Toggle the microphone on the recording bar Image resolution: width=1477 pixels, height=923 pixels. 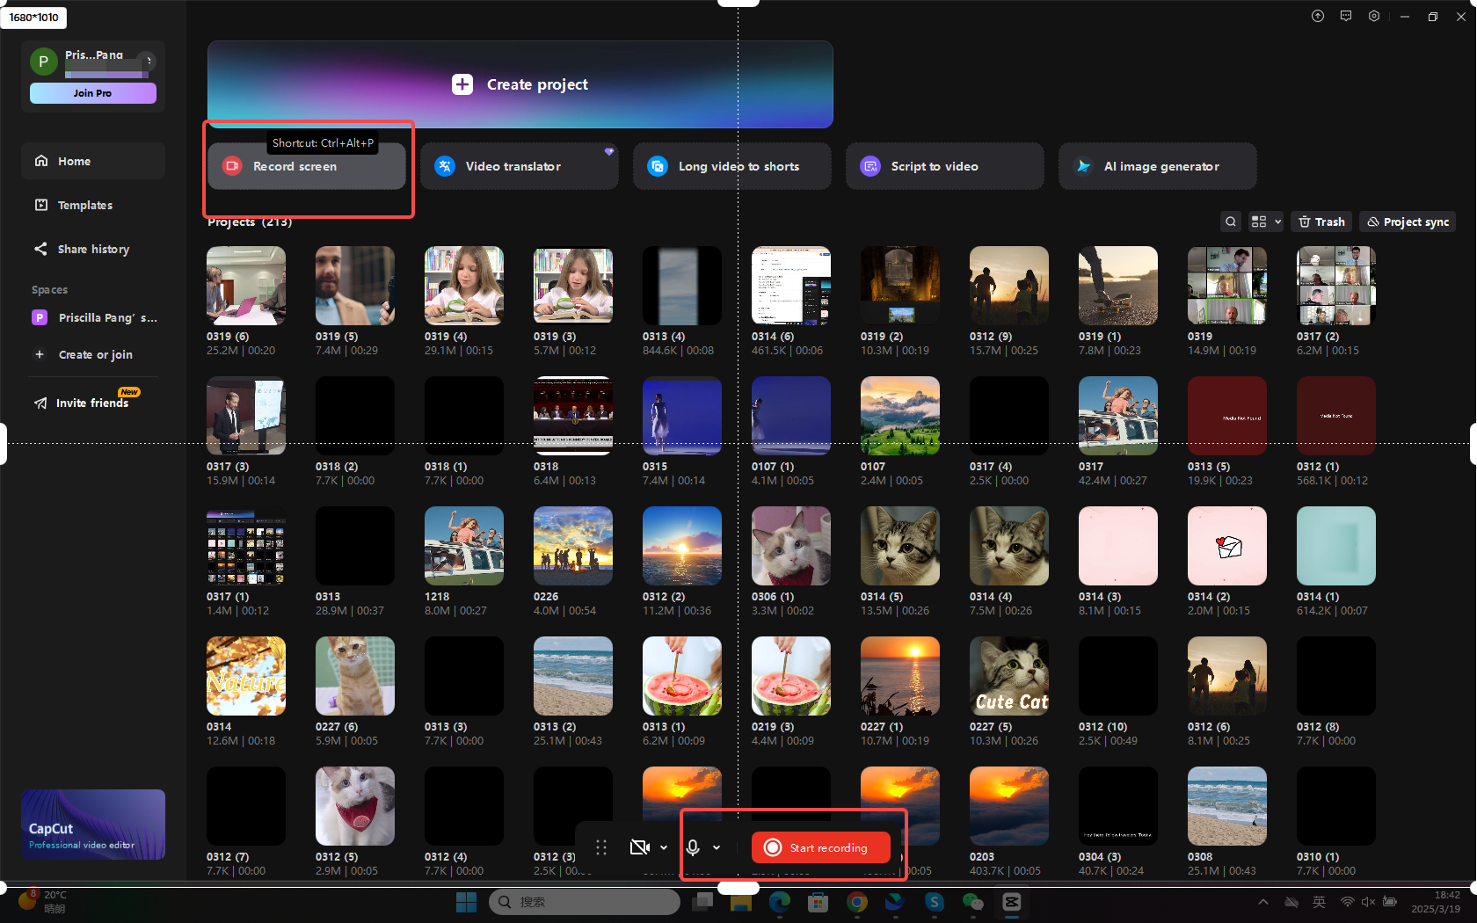693,847
